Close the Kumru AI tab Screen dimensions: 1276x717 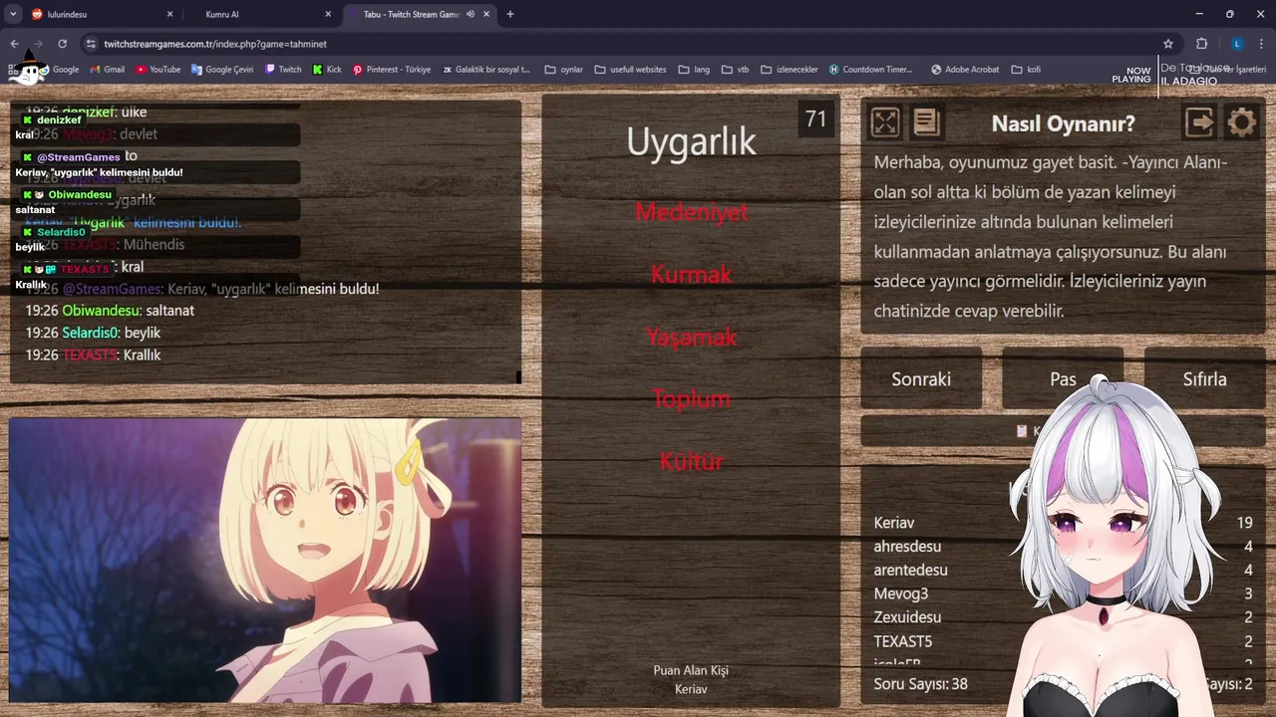[x=328, y=14]
